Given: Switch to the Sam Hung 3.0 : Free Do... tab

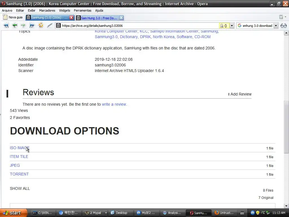Looking at the screenshot, I should coord(99,18).
